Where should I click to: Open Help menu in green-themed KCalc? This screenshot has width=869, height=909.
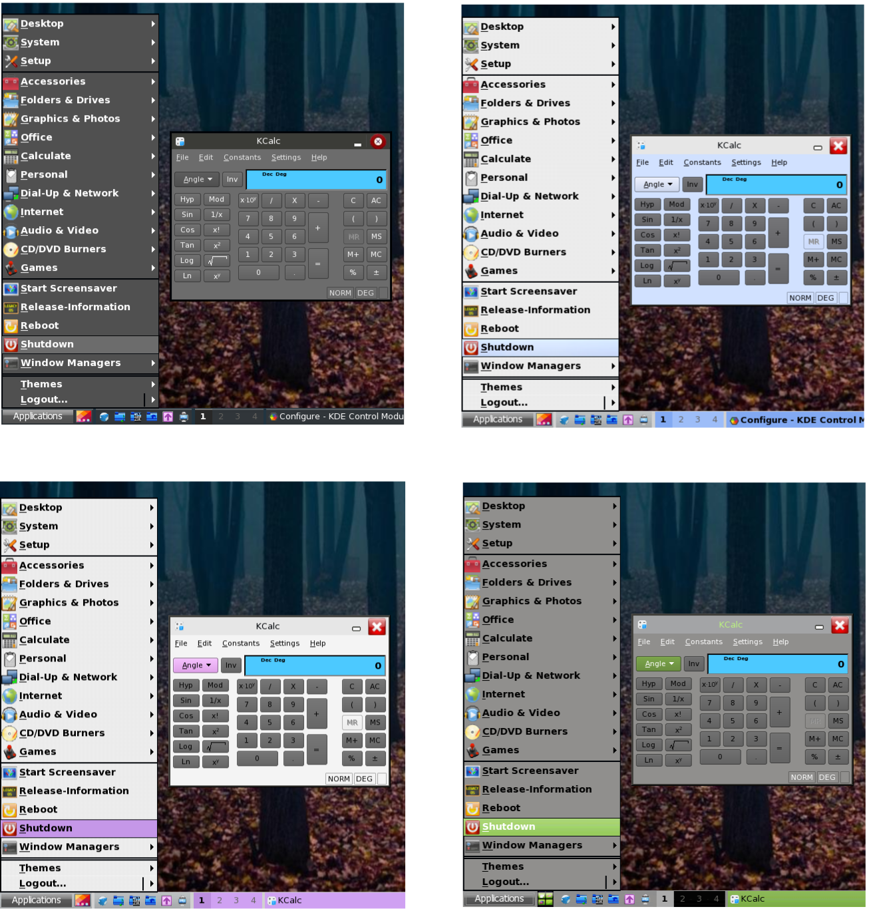(781, 642)
